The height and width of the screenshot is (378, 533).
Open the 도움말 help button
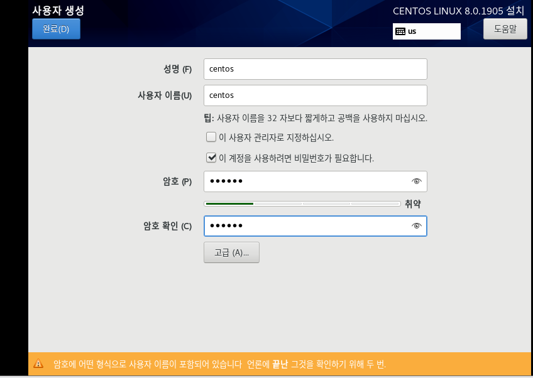coord(505,29)
